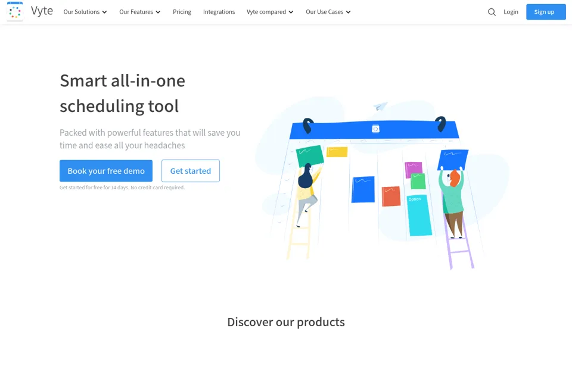The height and width of the screenshot is (381, 572).
Task: Click the Vyte brand name
Action: pyautogui.click(x=42, y=11)
